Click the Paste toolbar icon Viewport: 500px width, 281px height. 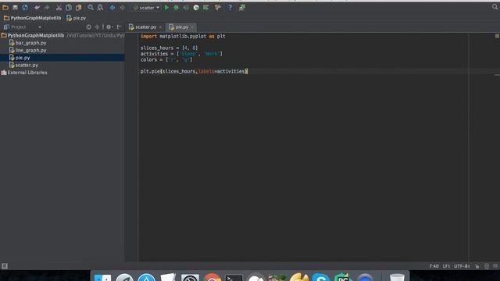point(78,7)
